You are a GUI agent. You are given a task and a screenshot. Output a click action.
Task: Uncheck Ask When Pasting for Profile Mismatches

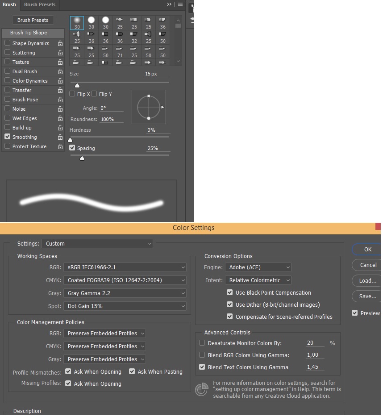pos(132,371)
